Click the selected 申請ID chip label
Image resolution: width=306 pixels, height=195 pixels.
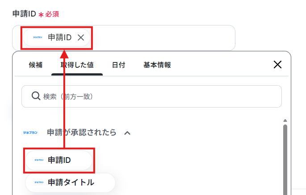coord(60,37)
